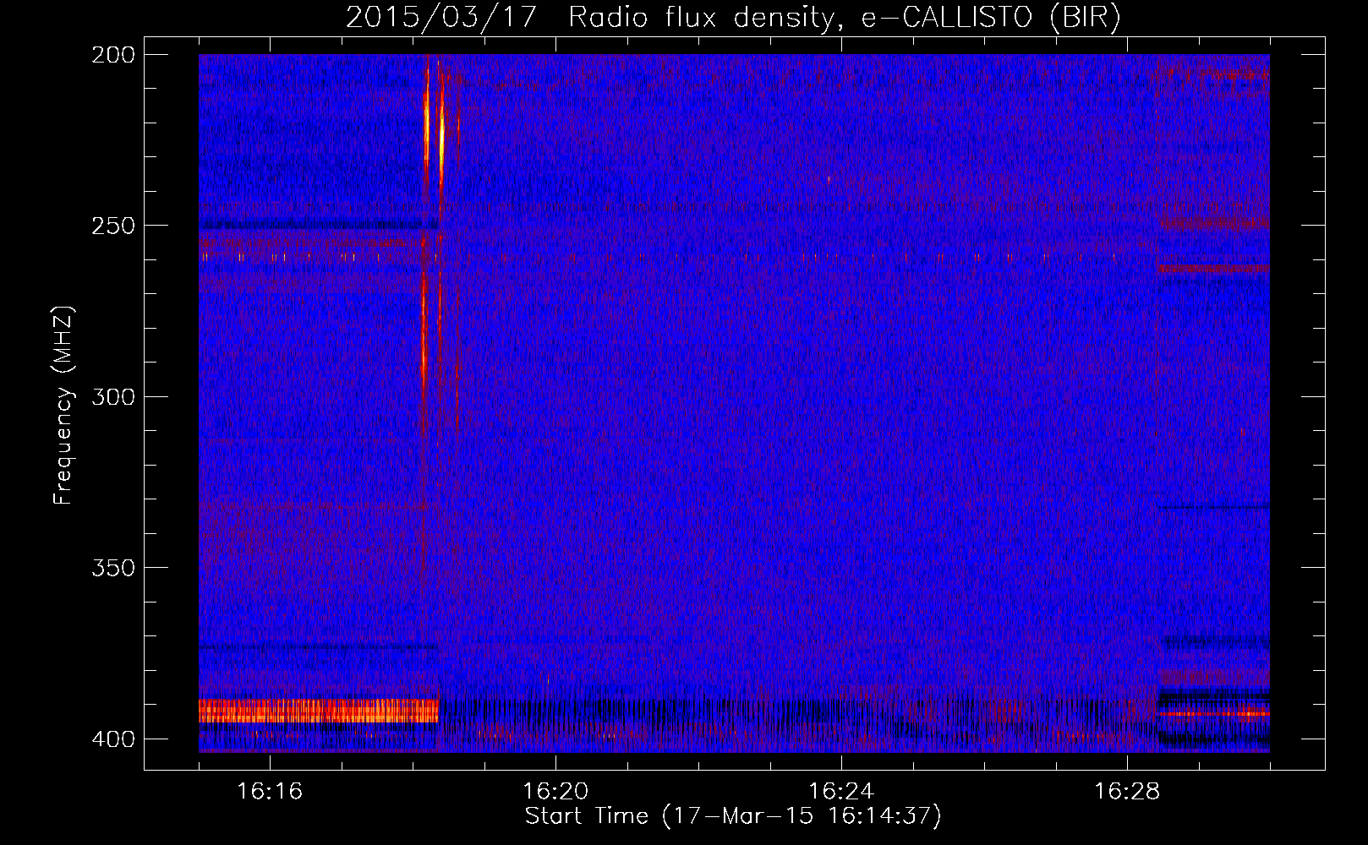Click the 200 frequency tick label
1368x845 pixels.
click(x=113, y=55)
